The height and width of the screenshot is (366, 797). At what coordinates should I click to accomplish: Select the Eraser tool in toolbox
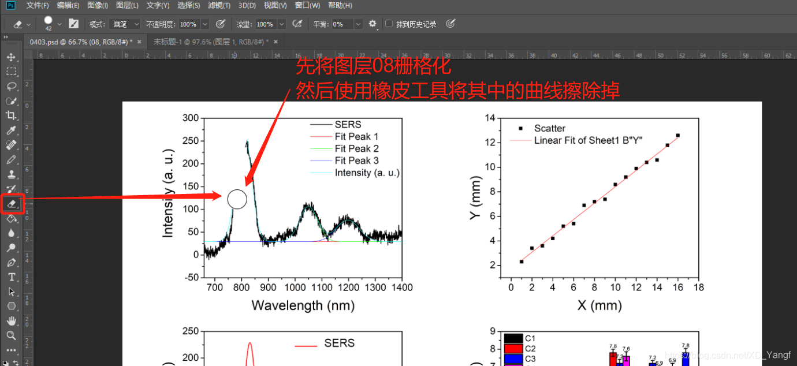tap(11, 204)
